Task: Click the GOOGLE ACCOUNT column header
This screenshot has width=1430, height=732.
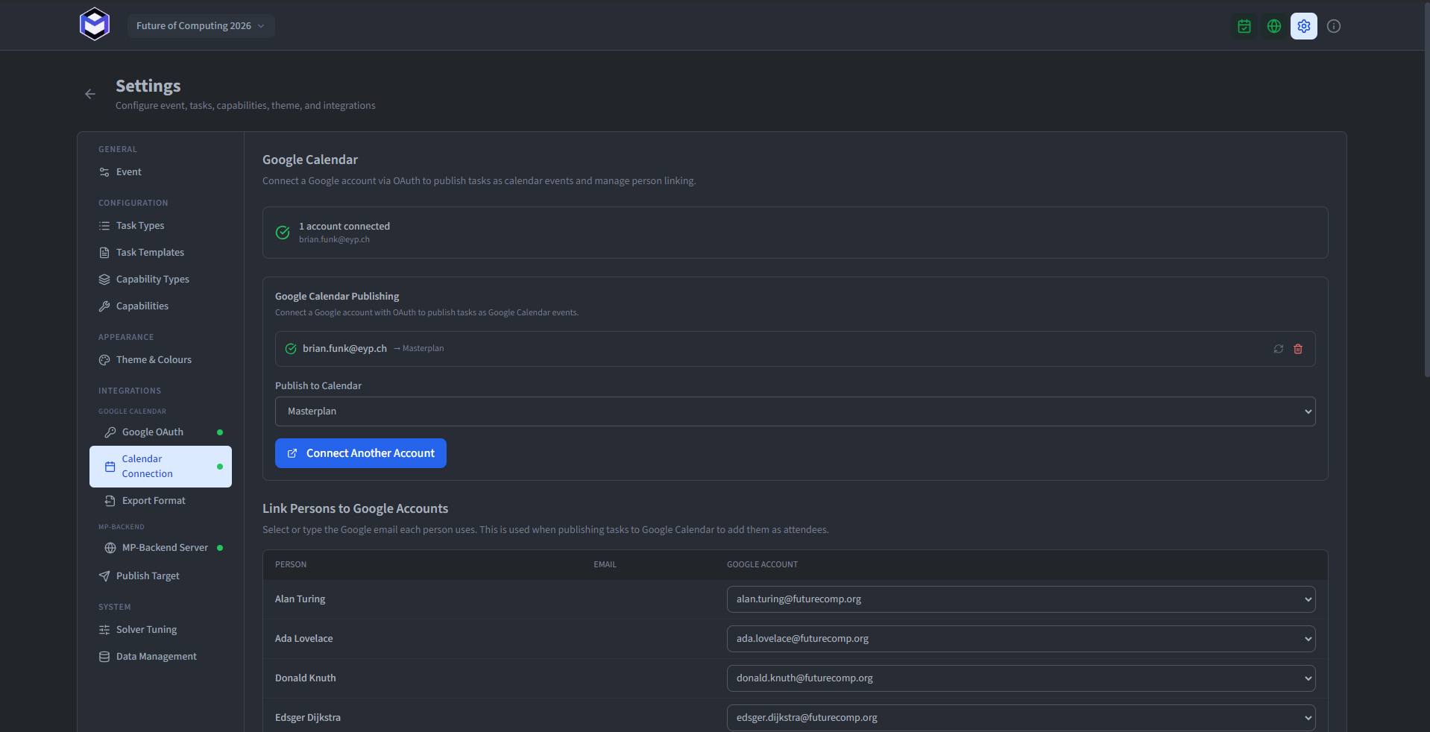Action: click(762, 565)
